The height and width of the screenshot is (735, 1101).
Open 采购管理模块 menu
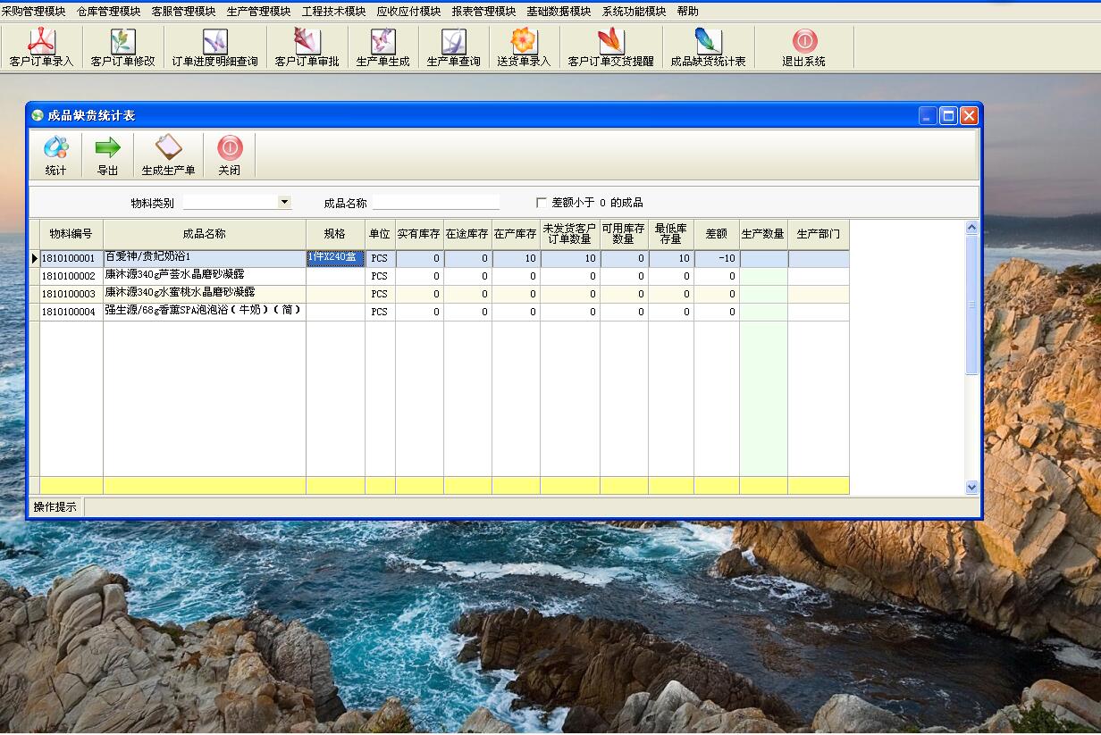(33, 12)
